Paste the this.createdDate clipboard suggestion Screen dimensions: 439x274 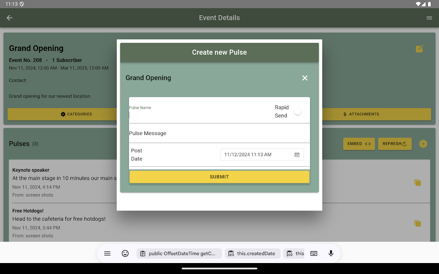[252, 253]
